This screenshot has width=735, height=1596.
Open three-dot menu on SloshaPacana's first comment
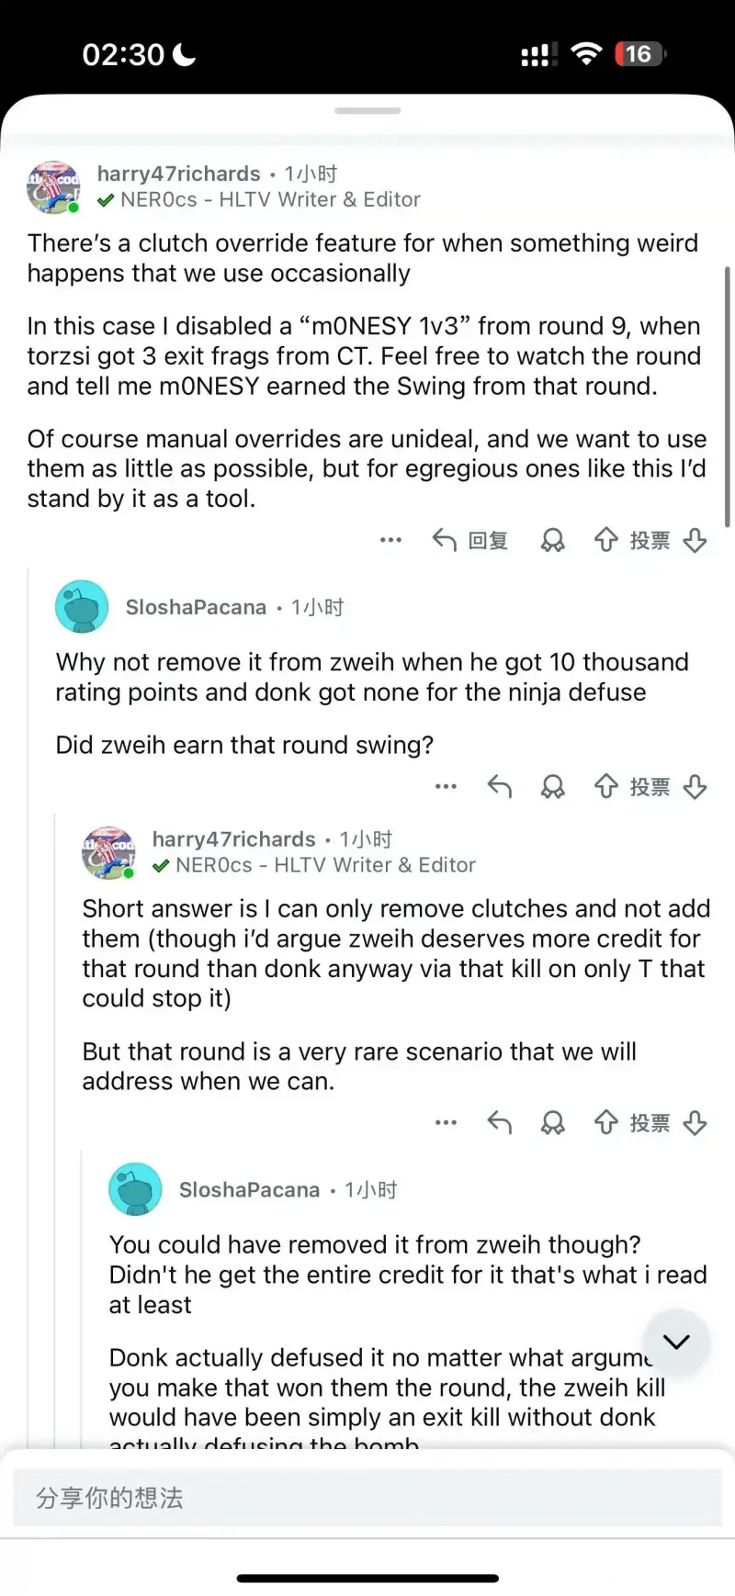446,787
